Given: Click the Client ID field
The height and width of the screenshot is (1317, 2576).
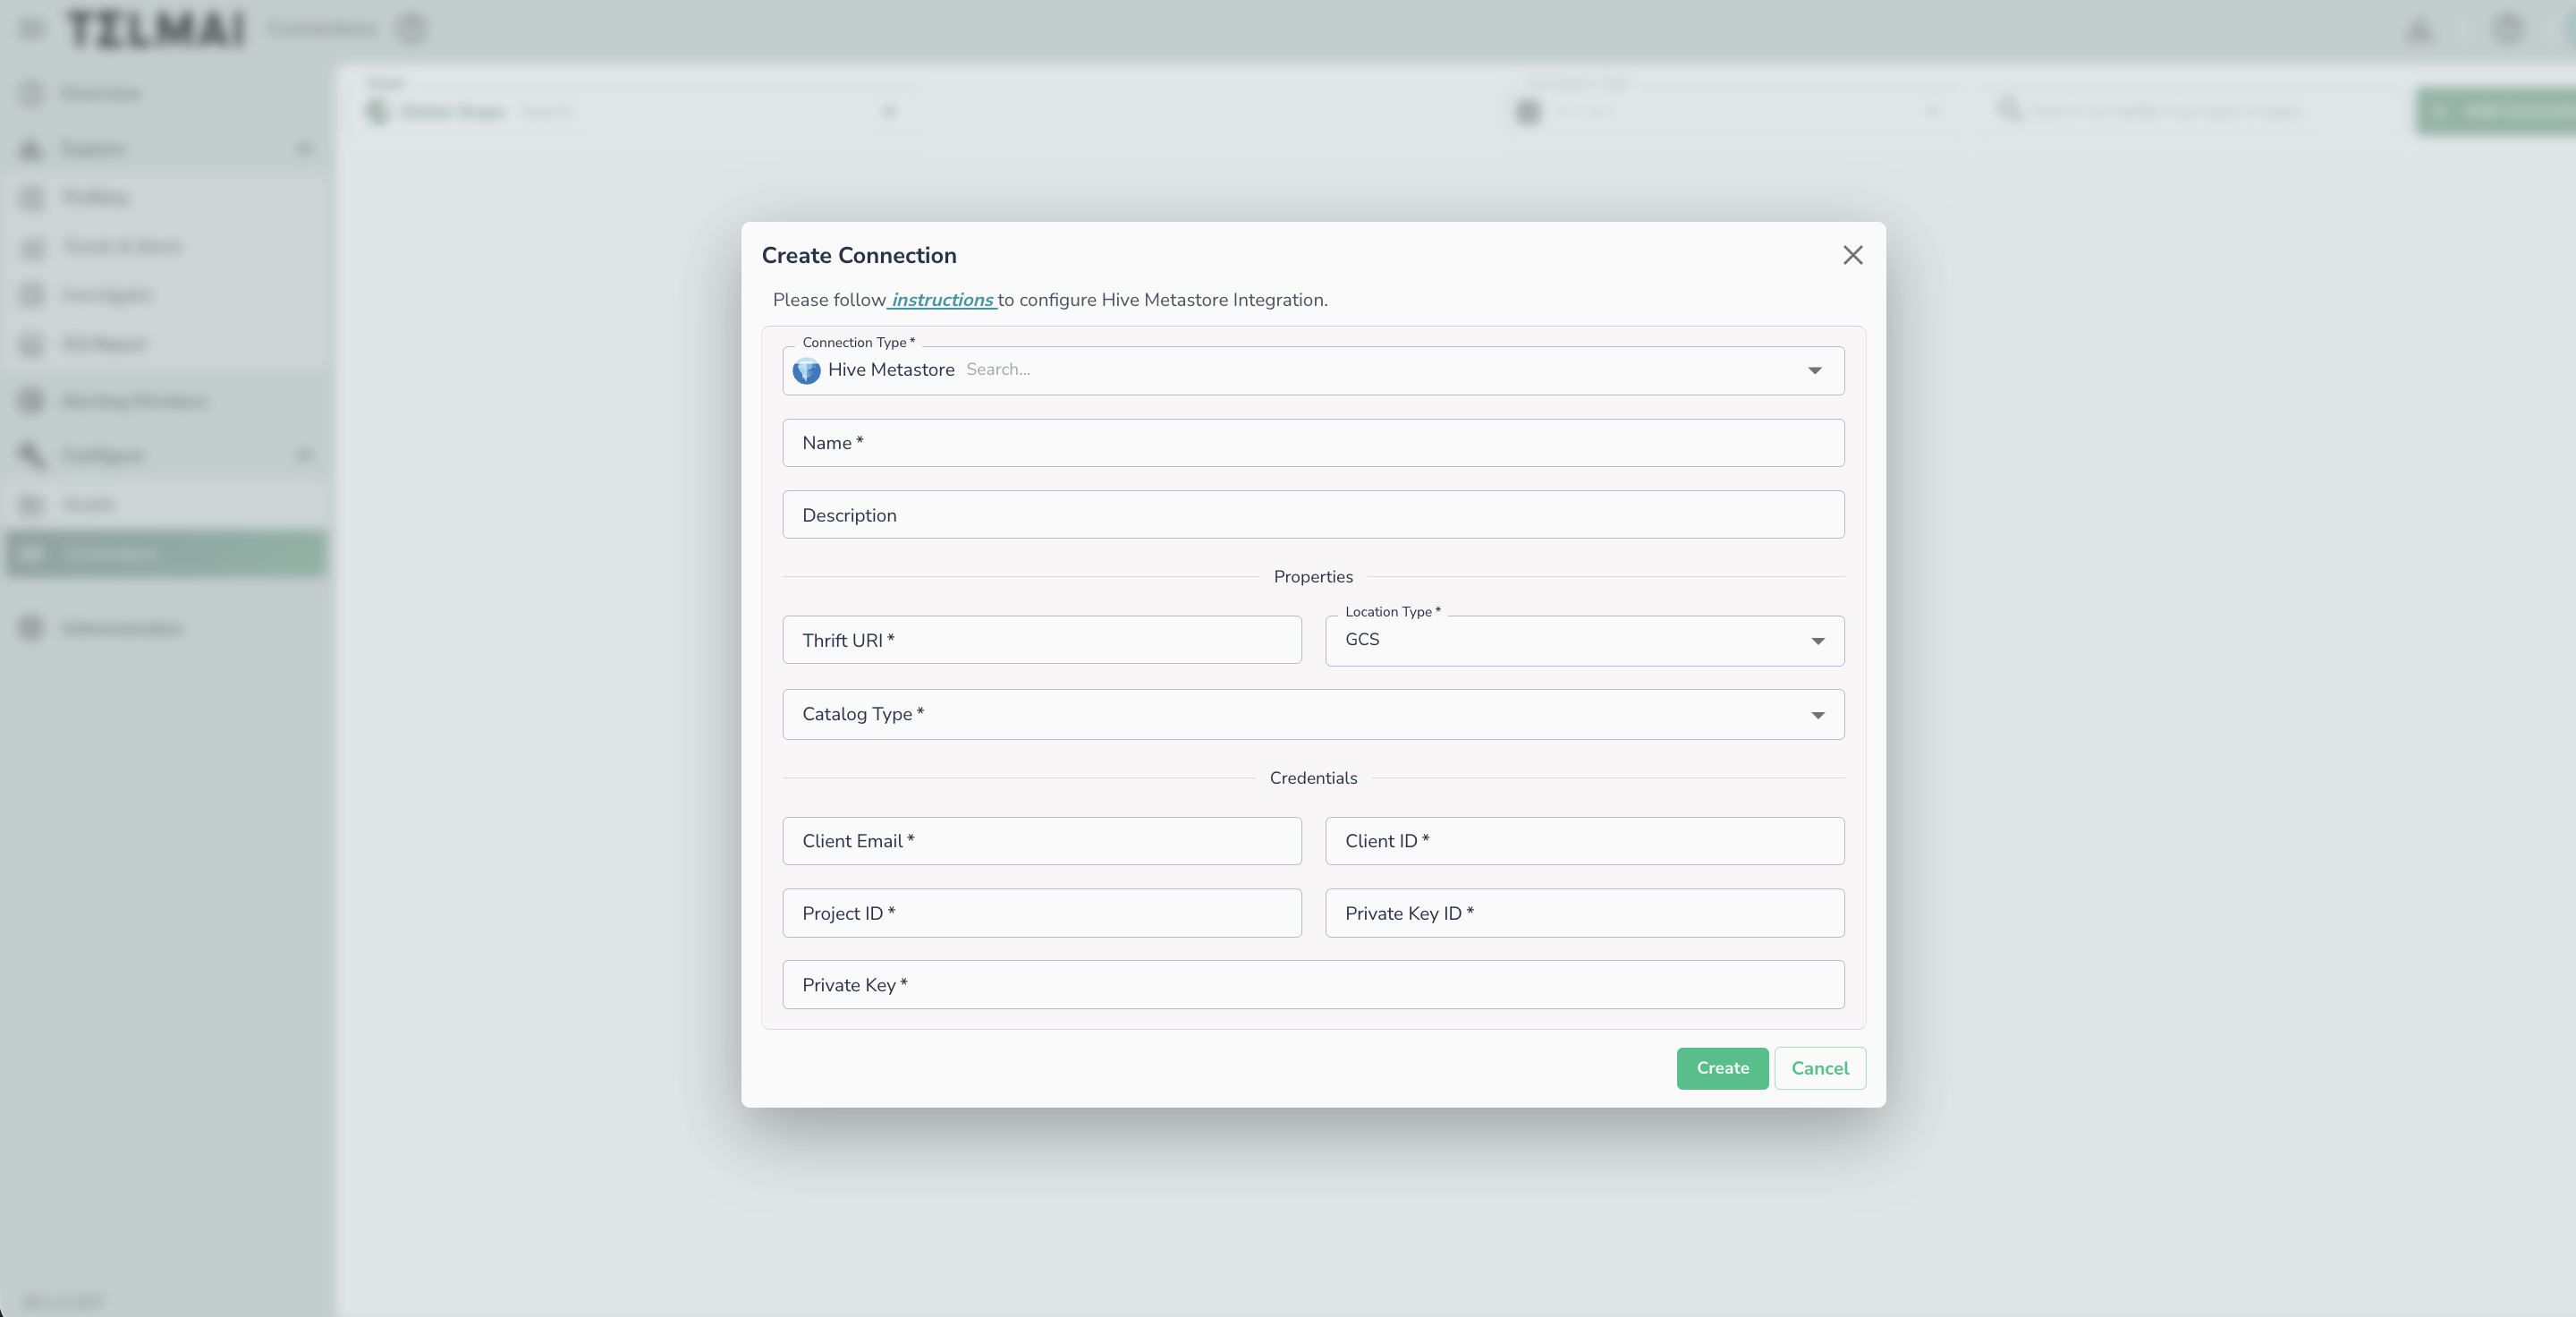Looking at the screenshot, I should point(1584,841).
